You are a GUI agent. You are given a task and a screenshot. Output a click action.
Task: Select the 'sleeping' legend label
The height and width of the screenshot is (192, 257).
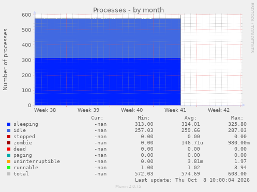[26, 124]
